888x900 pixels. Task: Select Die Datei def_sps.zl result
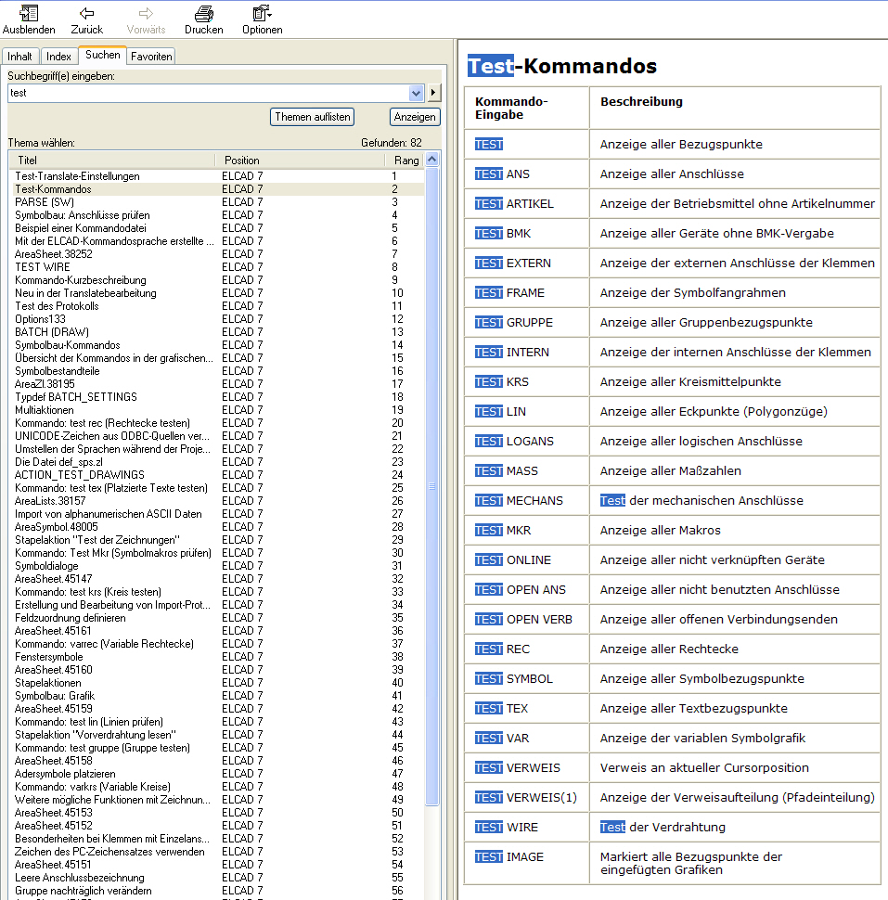(58, 461)
